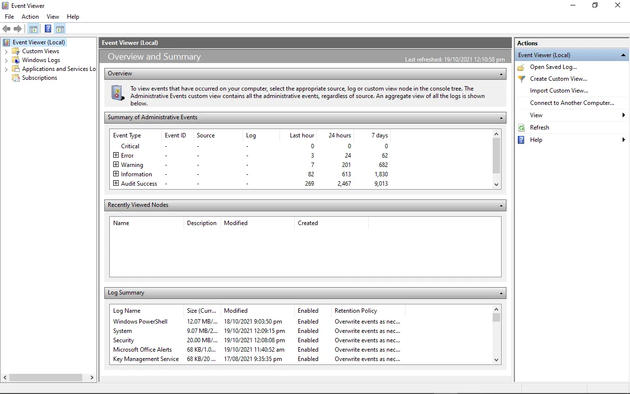Click the Forward navigation arrow
Screen dimensions: 630x394
(x=18, y=29)
